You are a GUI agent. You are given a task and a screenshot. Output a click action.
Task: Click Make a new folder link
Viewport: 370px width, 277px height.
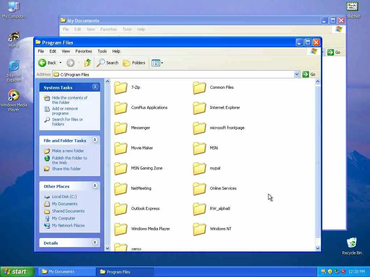68,151
